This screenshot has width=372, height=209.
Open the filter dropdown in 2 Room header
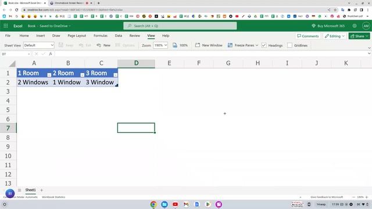[83, 75]
